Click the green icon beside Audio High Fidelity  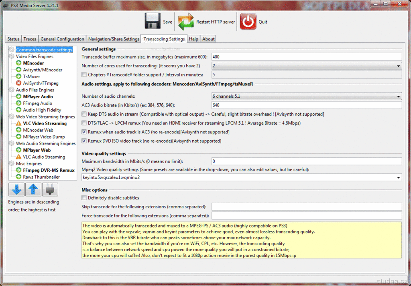click(18, 110)
